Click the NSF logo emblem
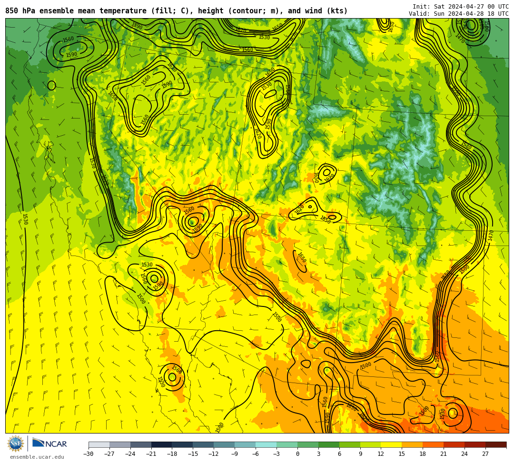This screenshot has width=514, height=463. click(16, 443)
